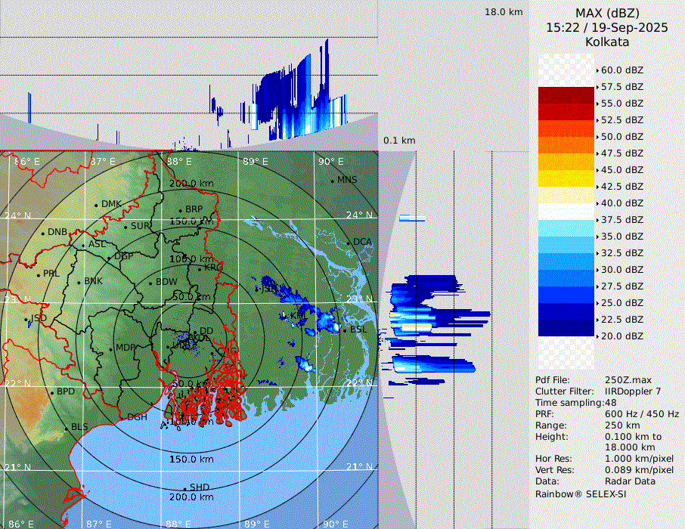Viewport: 685px width, 529px height.
Task: Select the darkest blue 20.0 dBZ swatch
Action: pos(566,328)
